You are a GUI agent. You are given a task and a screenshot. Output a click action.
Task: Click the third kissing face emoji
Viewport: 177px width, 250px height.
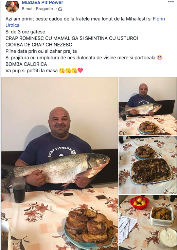(x=74, y=71)
